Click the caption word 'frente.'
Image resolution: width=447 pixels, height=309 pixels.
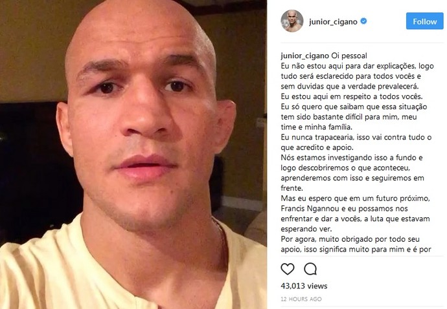[x=292, y=188]
